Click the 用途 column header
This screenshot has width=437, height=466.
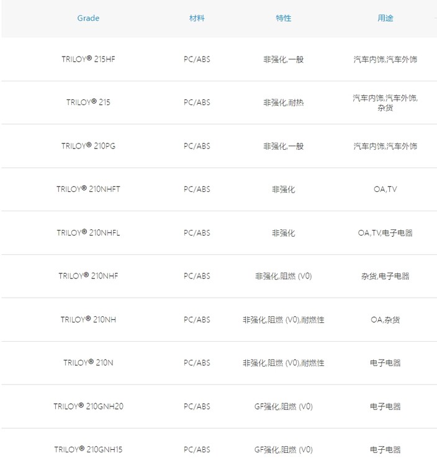pyautogui.click(x=385, y=18)
